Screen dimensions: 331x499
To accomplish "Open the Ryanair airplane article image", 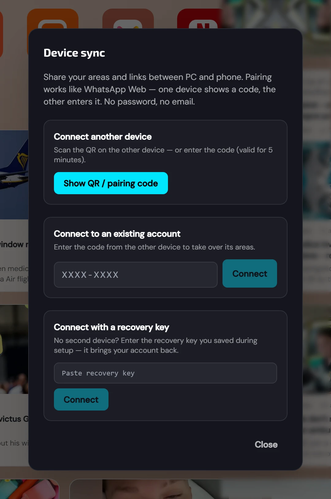I will [14, 175].
